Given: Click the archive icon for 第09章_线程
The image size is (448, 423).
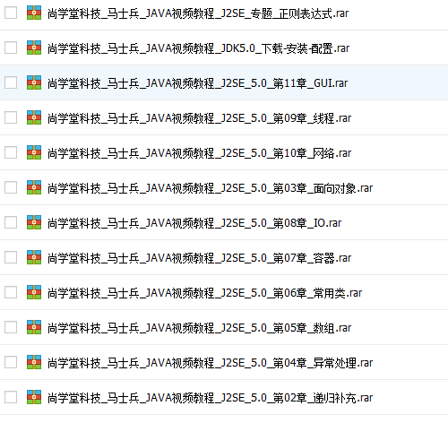Looking at the screenshot, I should 34,117.
